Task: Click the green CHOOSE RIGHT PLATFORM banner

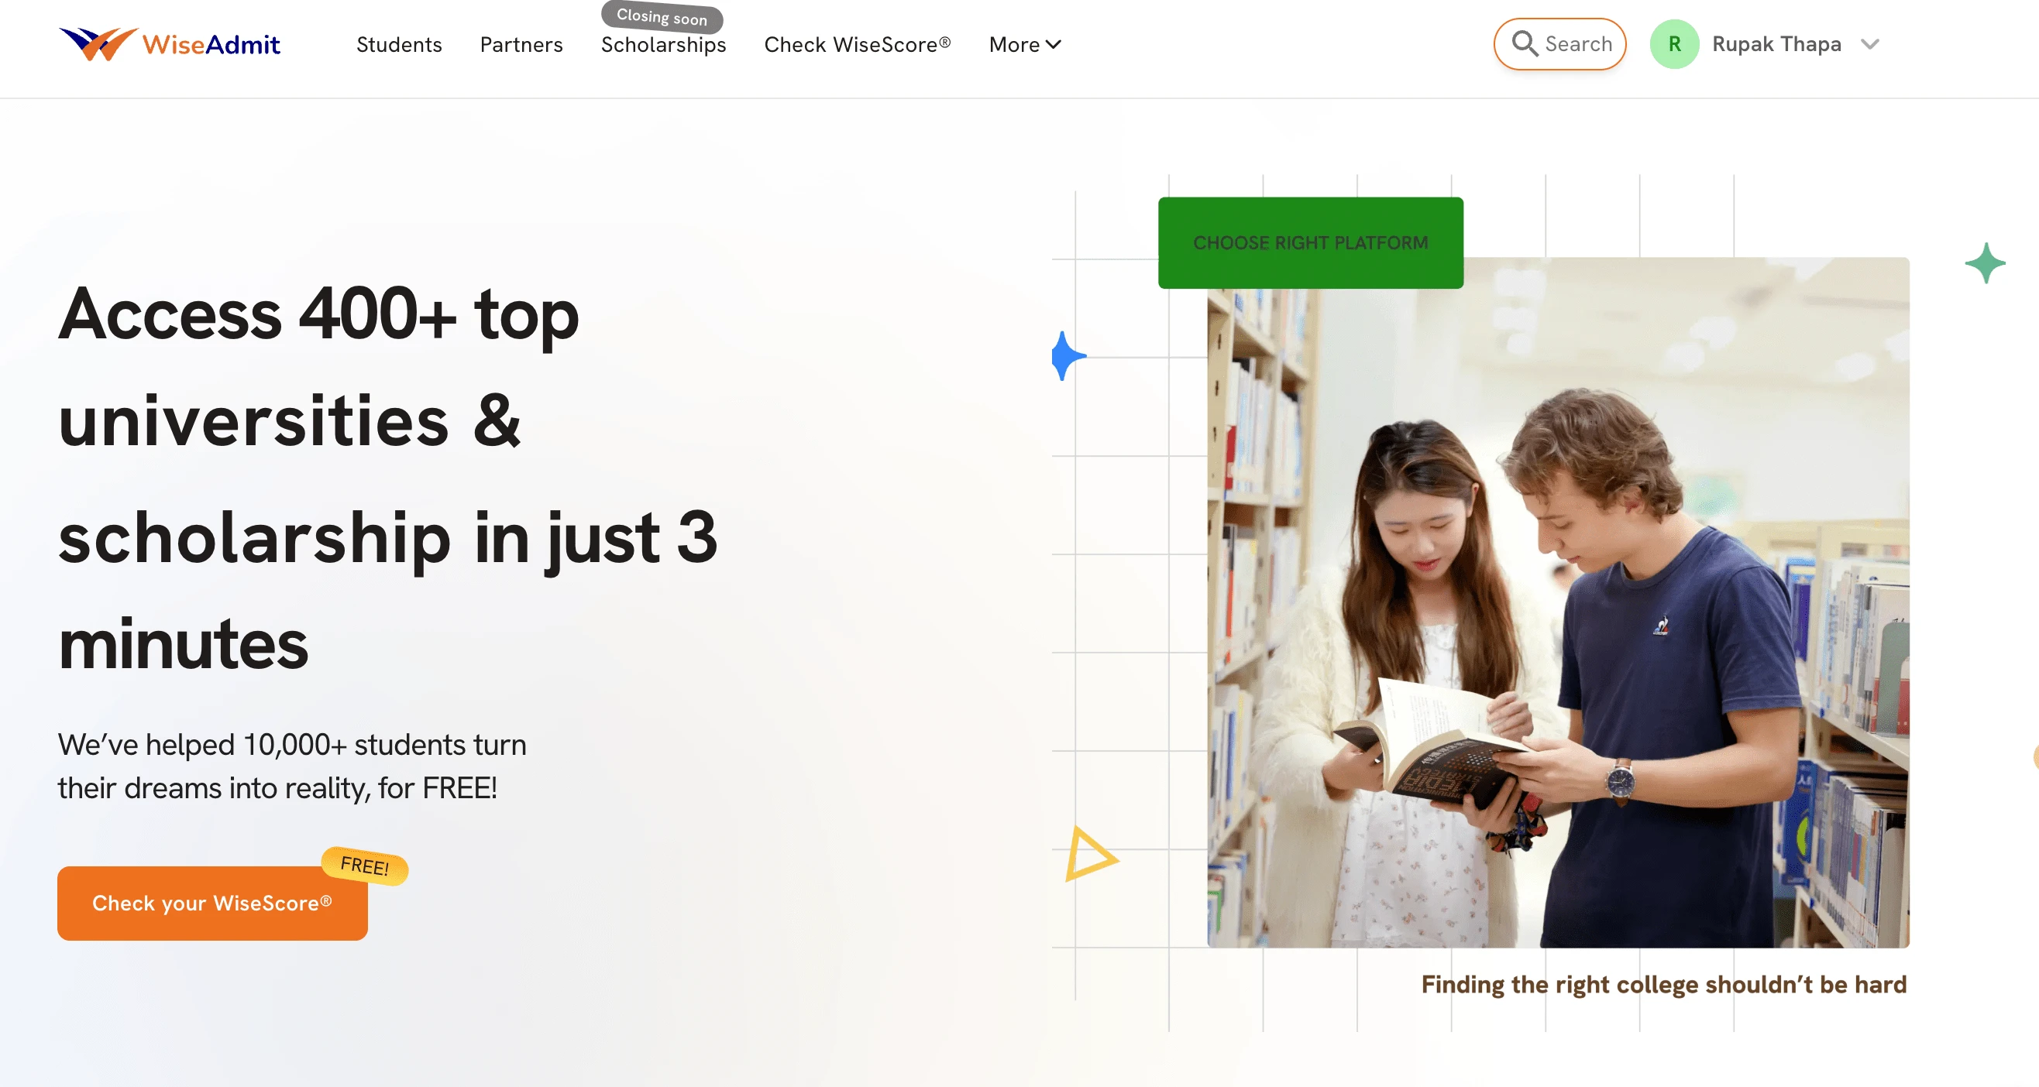Action: pos(1310,243)
